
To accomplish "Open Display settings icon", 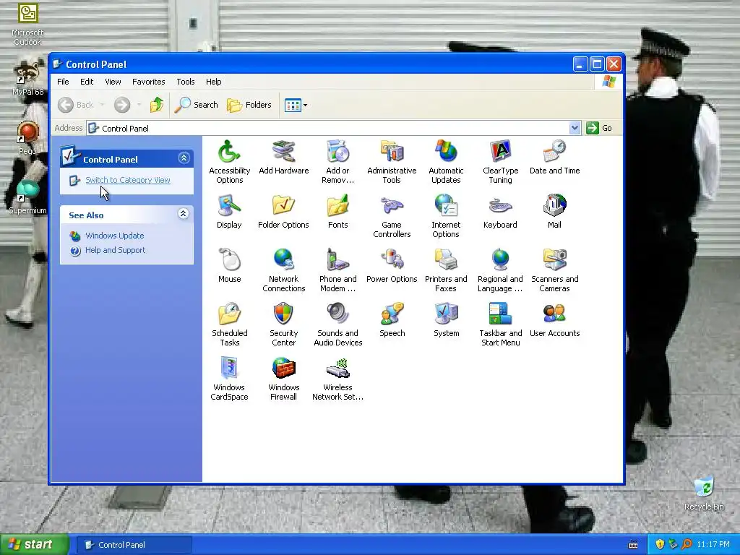I will tap(229, 212).
